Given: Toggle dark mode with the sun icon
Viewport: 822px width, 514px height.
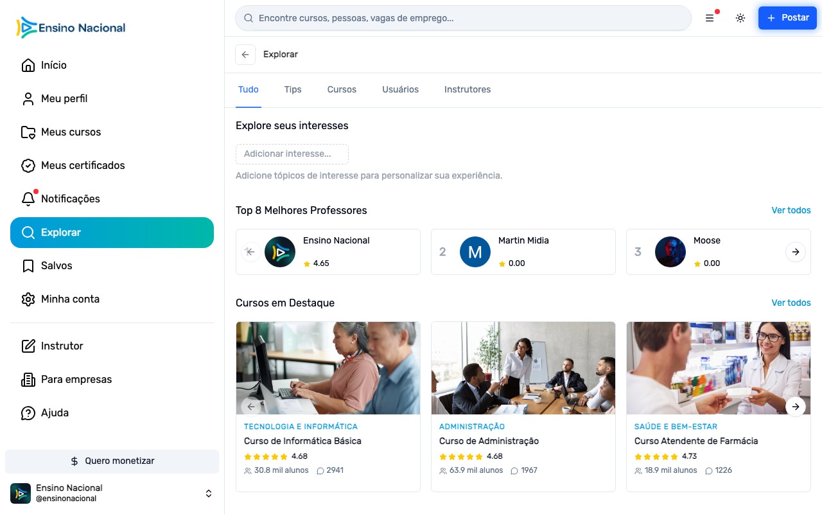Looking at the screenshot, I should click(x=740, y=18).
